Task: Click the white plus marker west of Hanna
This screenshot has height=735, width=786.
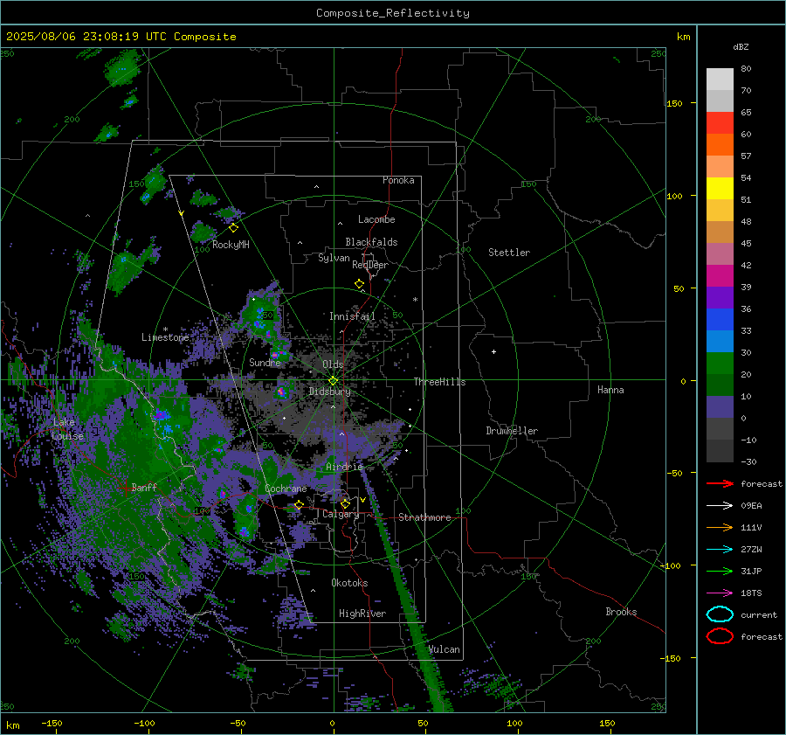Action: [x=493, y=351]
